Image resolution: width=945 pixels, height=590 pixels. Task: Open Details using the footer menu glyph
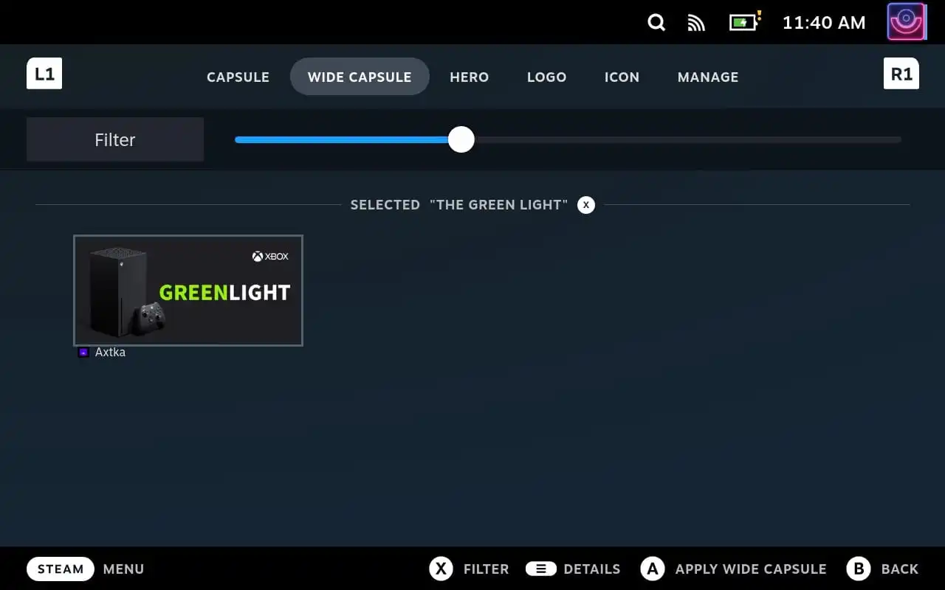tap(541, 569)
